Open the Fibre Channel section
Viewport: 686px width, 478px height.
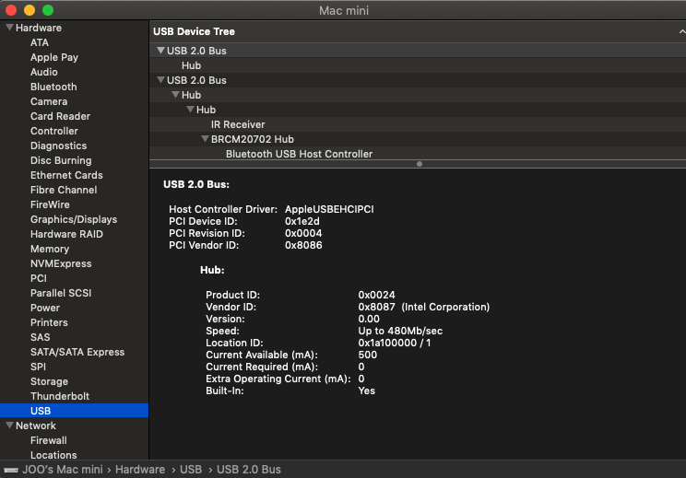[64, 190]
